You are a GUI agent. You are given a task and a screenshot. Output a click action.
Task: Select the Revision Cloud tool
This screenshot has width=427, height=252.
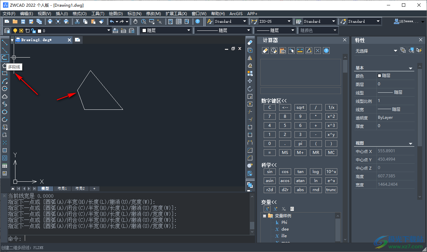[x=5, y=96]
